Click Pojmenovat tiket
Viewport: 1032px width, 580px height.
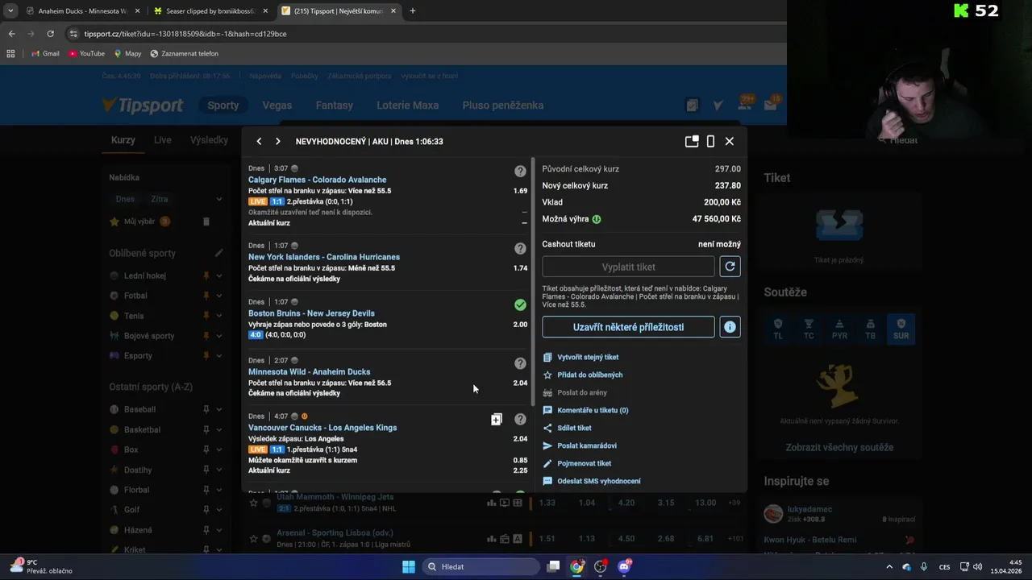pos(584,463)
